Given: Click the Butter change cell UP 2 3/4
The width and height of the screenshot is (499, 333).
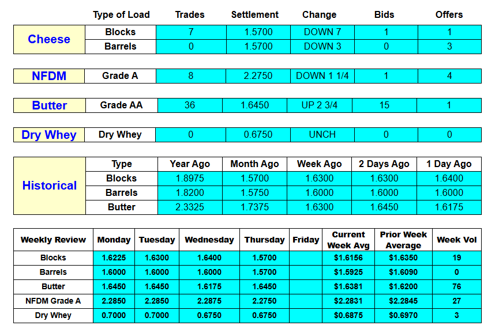Looking at the screenshot, I should [x=319, y=105].
